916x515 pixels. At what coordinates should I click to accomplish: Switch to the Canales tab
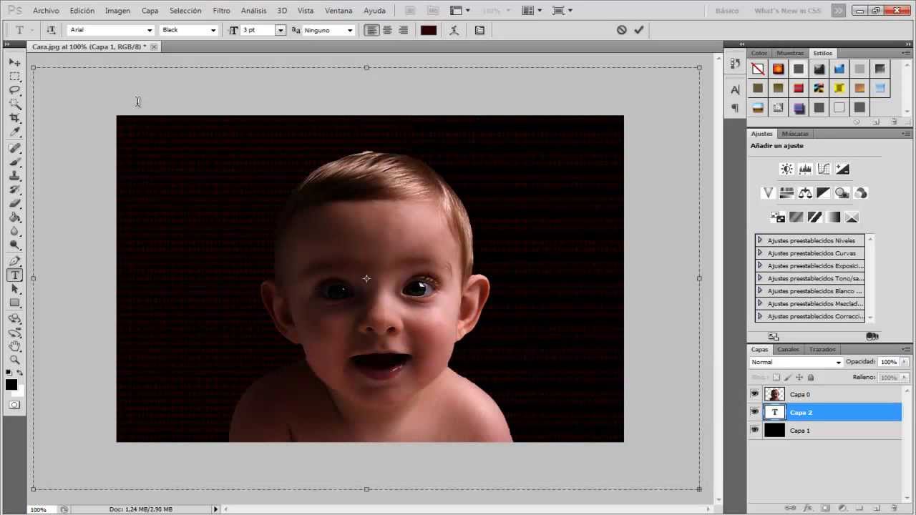pos(788,349)
